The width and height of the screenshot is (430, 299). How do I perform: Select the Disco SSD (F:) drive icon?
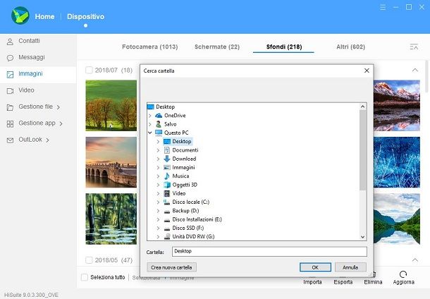click(167, 228)
